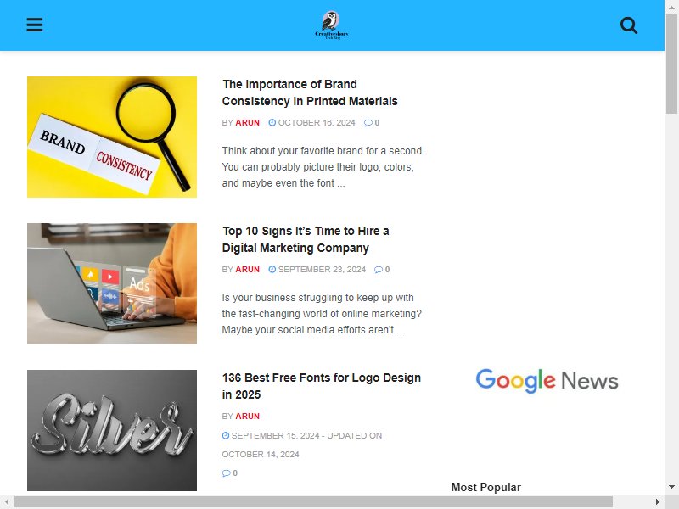Open the Google News badge
The image size is (679, 509).
[x=547, y=380]
